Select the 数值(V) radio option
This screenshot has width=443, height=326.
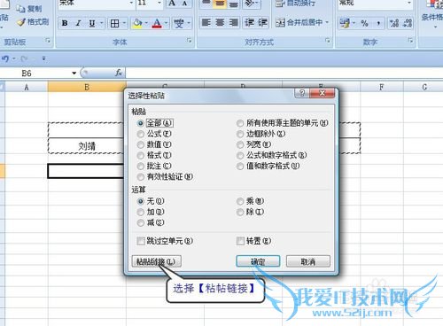154,144
